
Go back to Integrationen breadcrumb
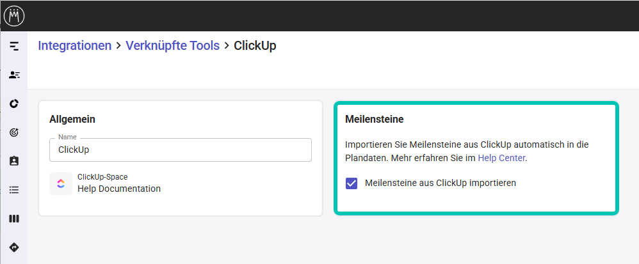[x=74, y=45]
